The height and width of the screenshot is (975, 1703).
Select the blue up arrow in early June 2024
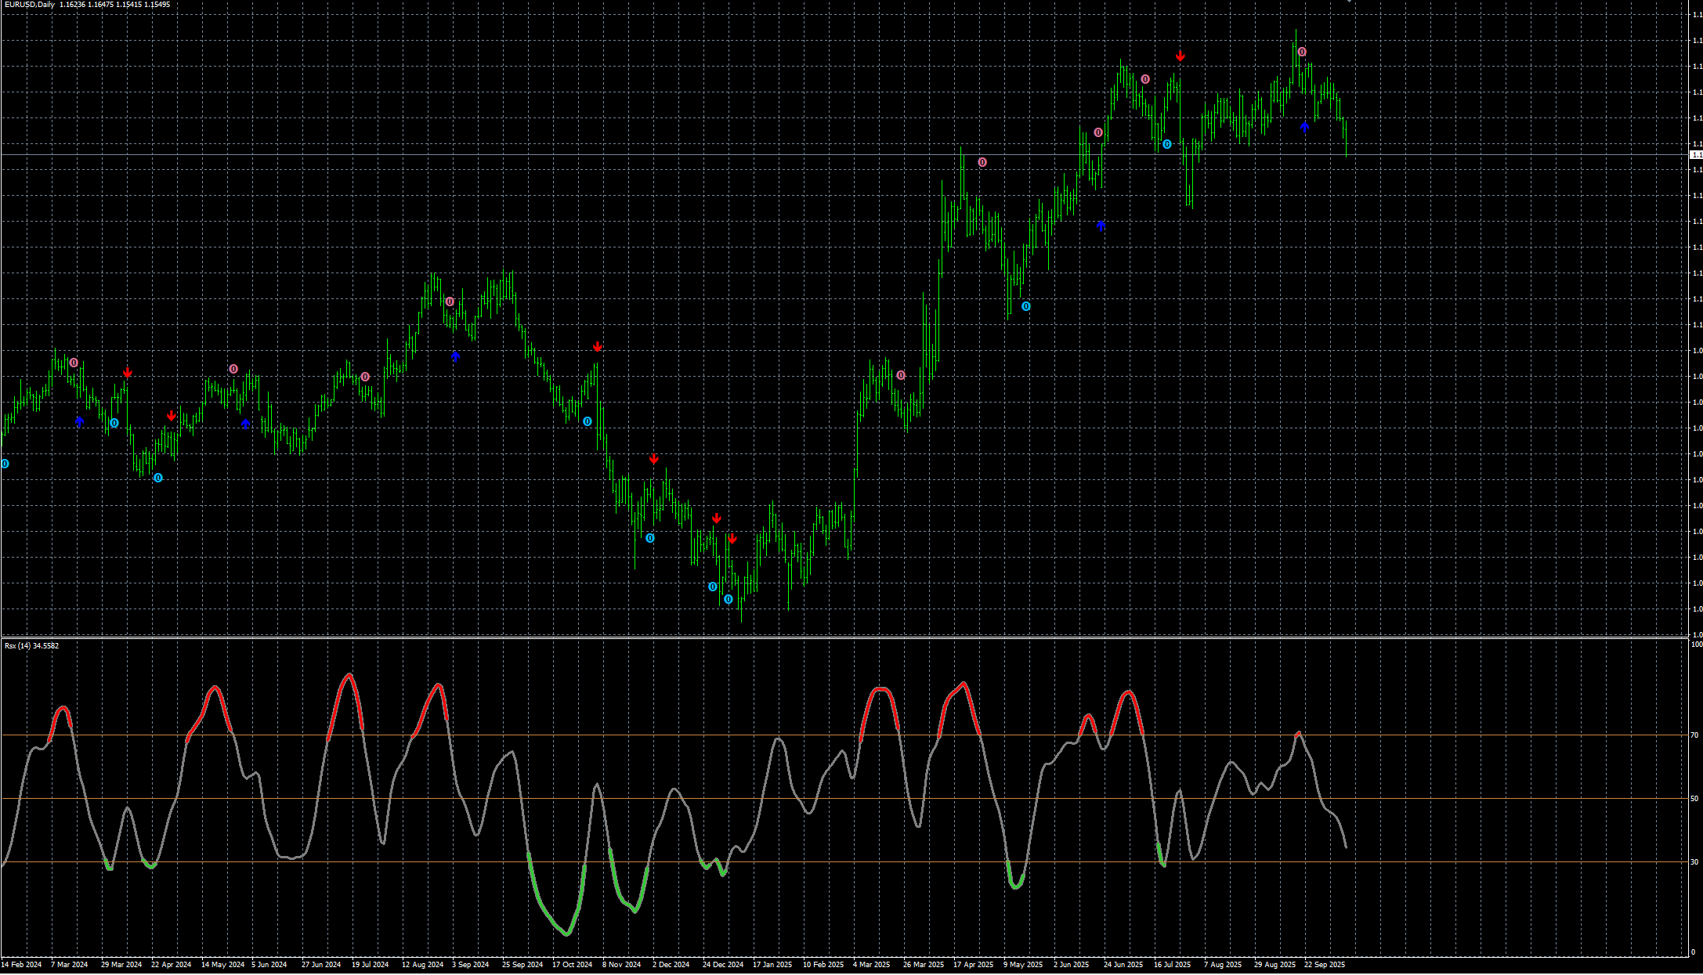click(x=246, y=424)
